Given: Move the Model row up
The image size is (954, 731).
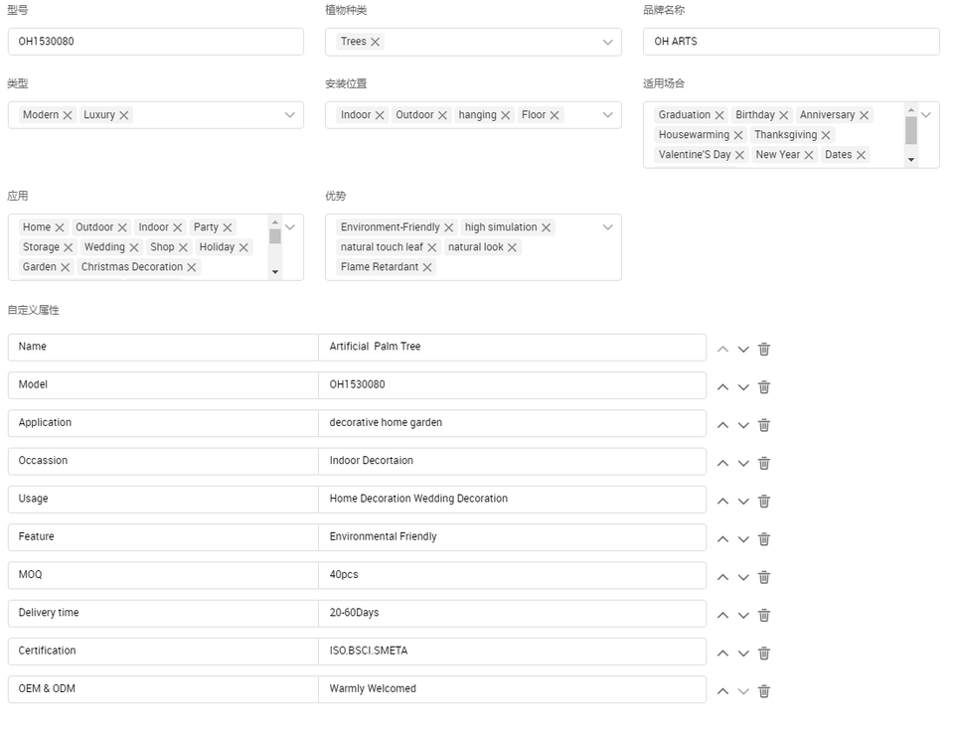Looking at the screenshot, I should click(722, 387).
